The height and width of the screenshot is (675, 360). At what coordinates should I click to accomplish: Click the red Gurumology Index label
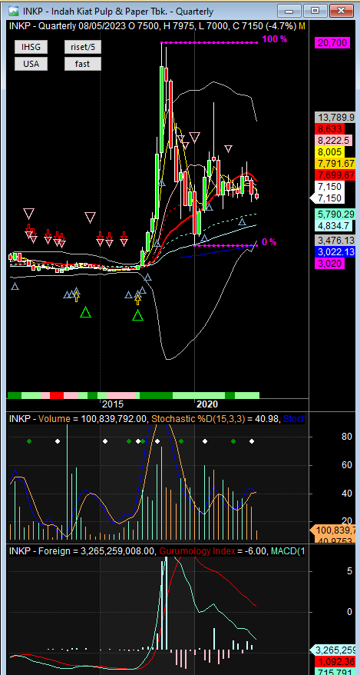[197, 550]
